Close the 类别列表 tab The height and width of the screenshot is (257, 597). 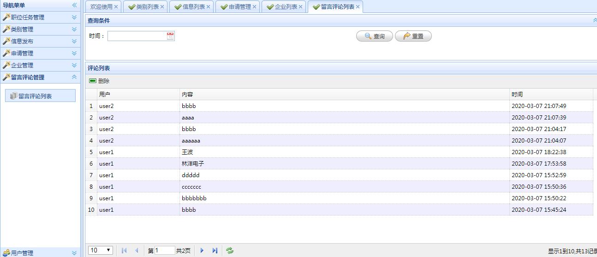click(162, 7)
